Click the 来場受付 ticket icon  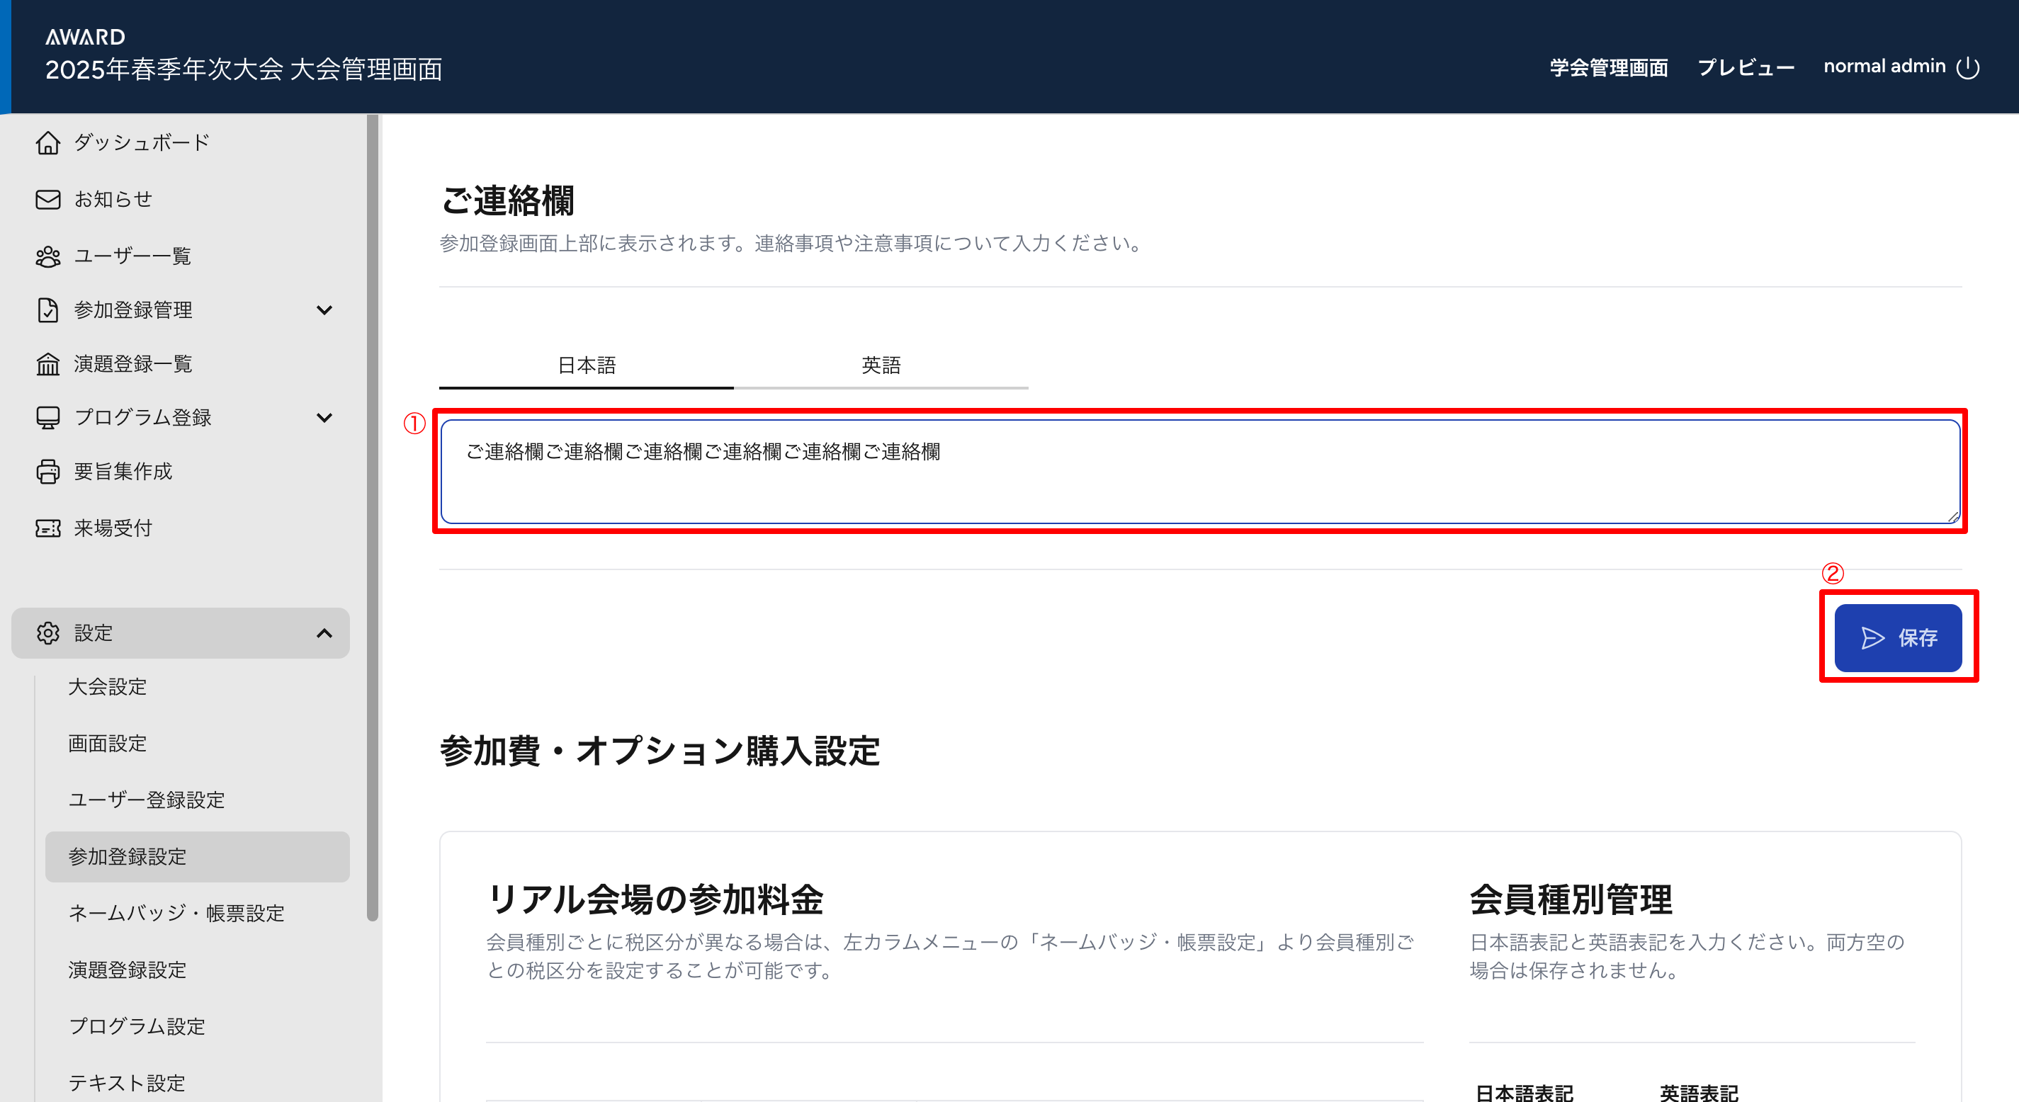47,528
